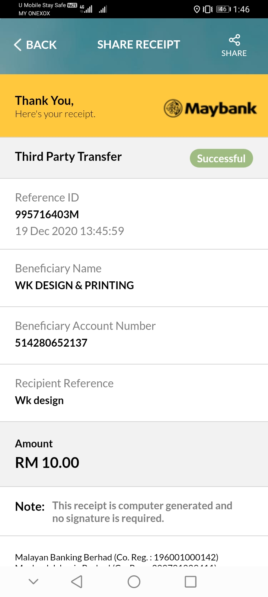Tap the Successful status badge

coord(221,159)
